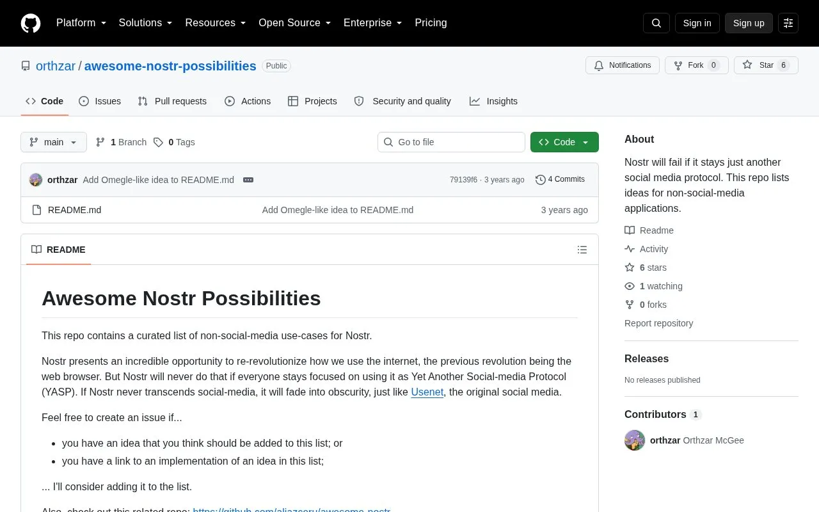
Task: Open the orthzar owner link in title
Action: pos(56,66)
